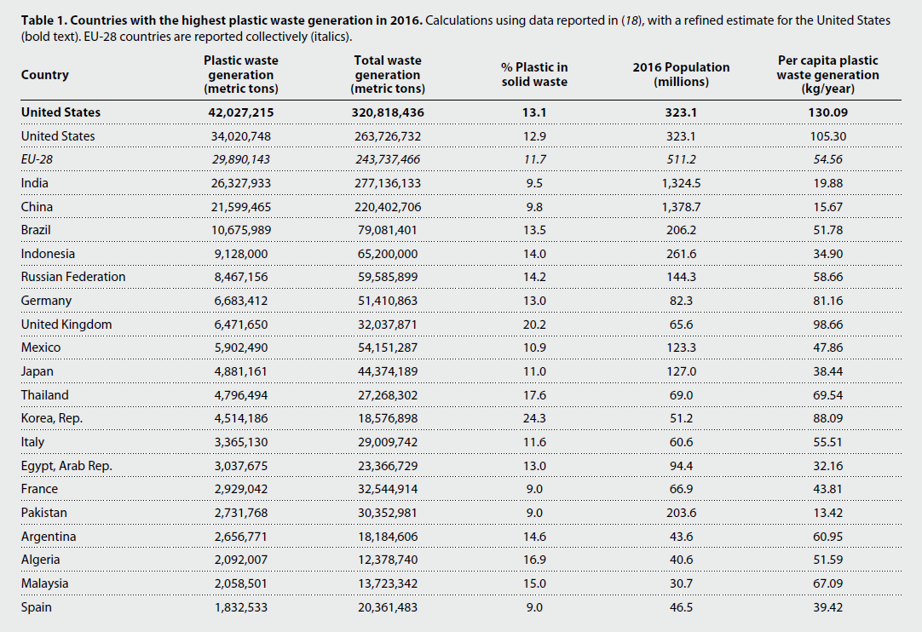Select United Kingdom's 20.2 percent plastic cell
Screen dimensions: 922x632
534,325
